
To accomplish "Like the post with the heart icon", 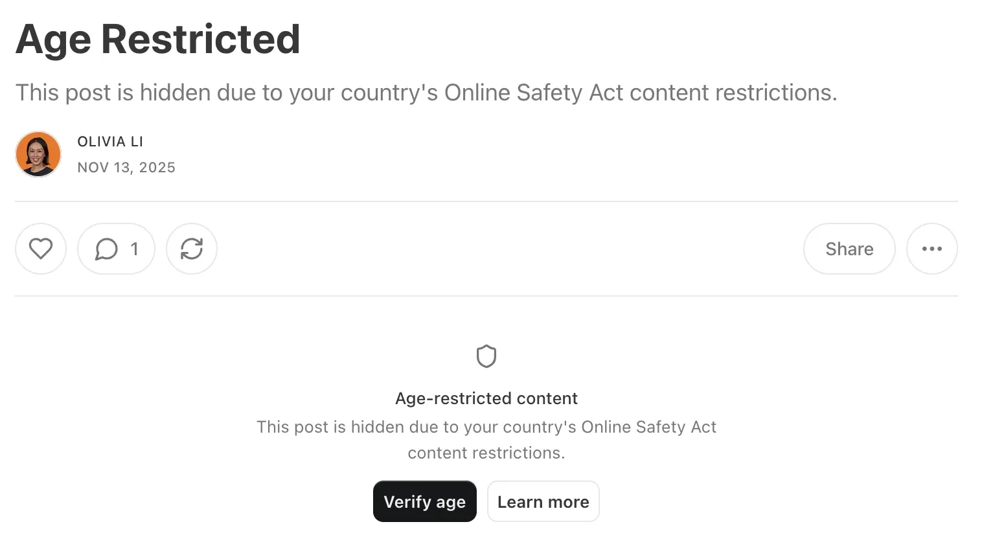I will (x=41, y=249).
